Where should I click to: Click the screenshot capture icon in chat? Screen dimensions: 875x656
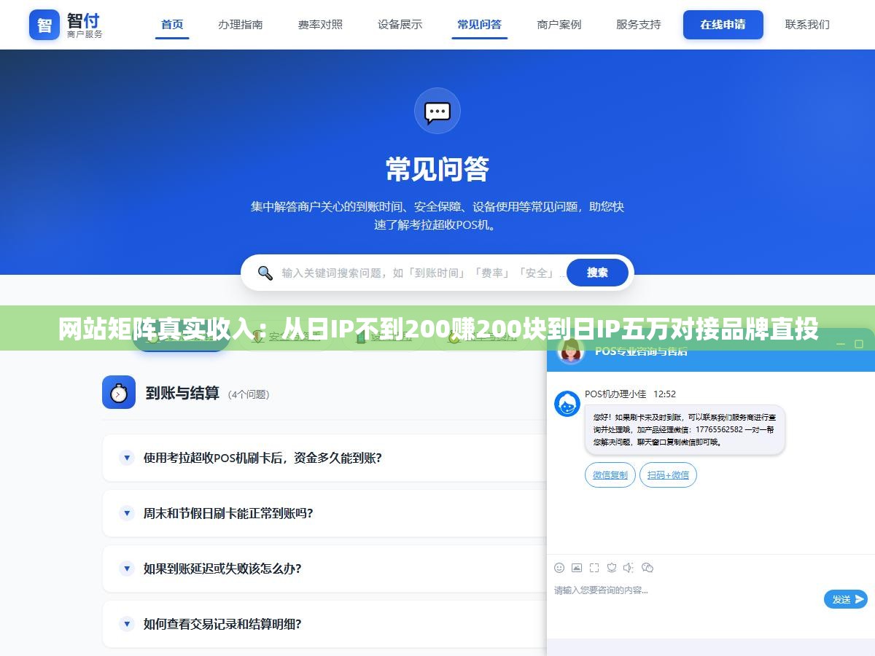(x=594, y=568)
